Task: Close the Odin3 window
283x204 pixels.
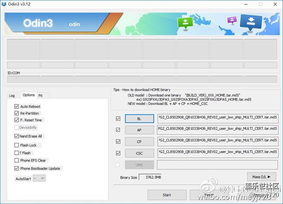Action: (x=275, y=4)
